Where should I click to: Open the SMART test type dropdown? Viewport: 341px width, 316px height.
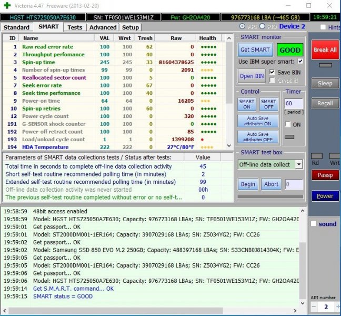pos(299,164)
